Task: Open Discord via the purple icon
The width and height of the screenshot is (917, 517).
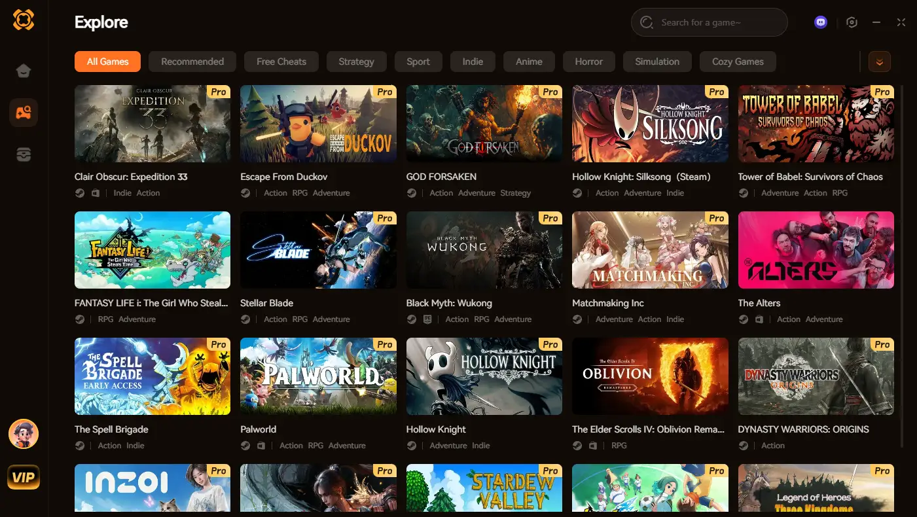Action: pyautogui.click(x=820, y=22)
